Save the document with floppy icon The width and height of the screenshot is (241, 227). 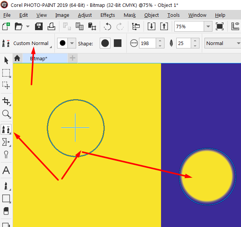(x=39, y=26)
